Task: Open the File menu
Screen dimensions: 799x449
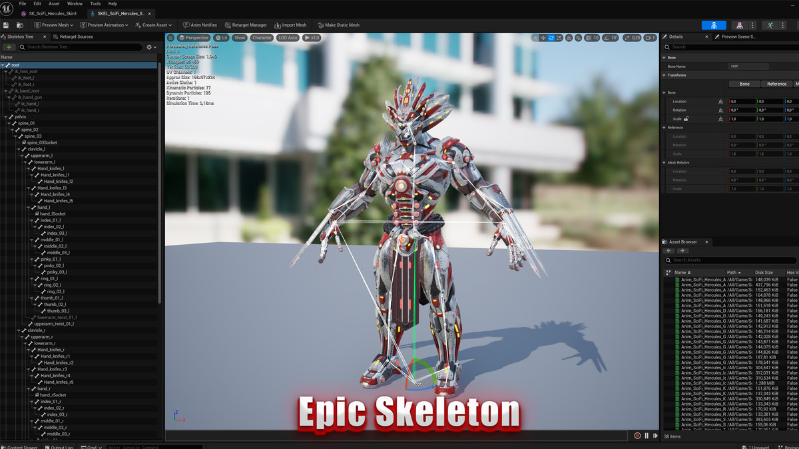Action: (23, 4)
